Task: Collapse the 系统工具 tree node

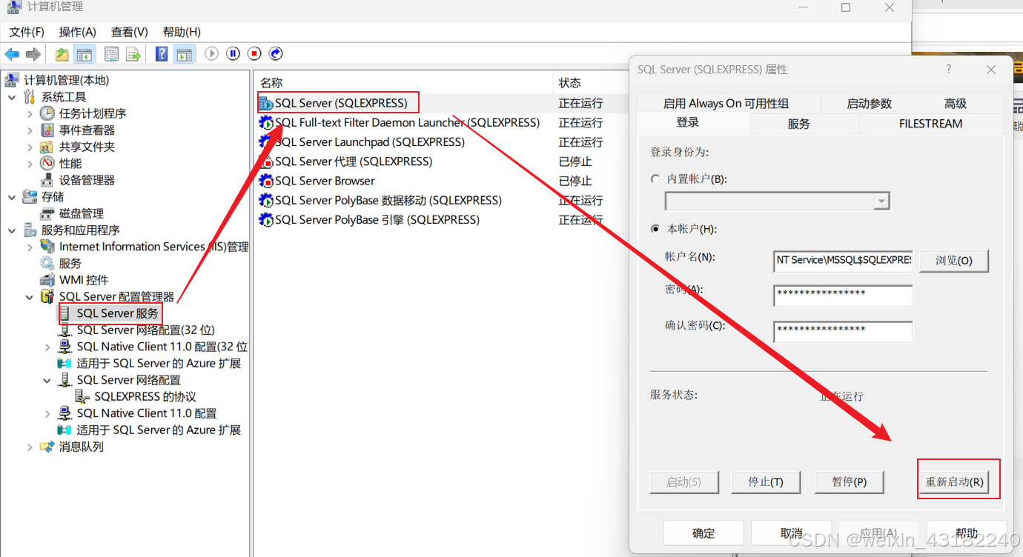Action: [12, 97]
